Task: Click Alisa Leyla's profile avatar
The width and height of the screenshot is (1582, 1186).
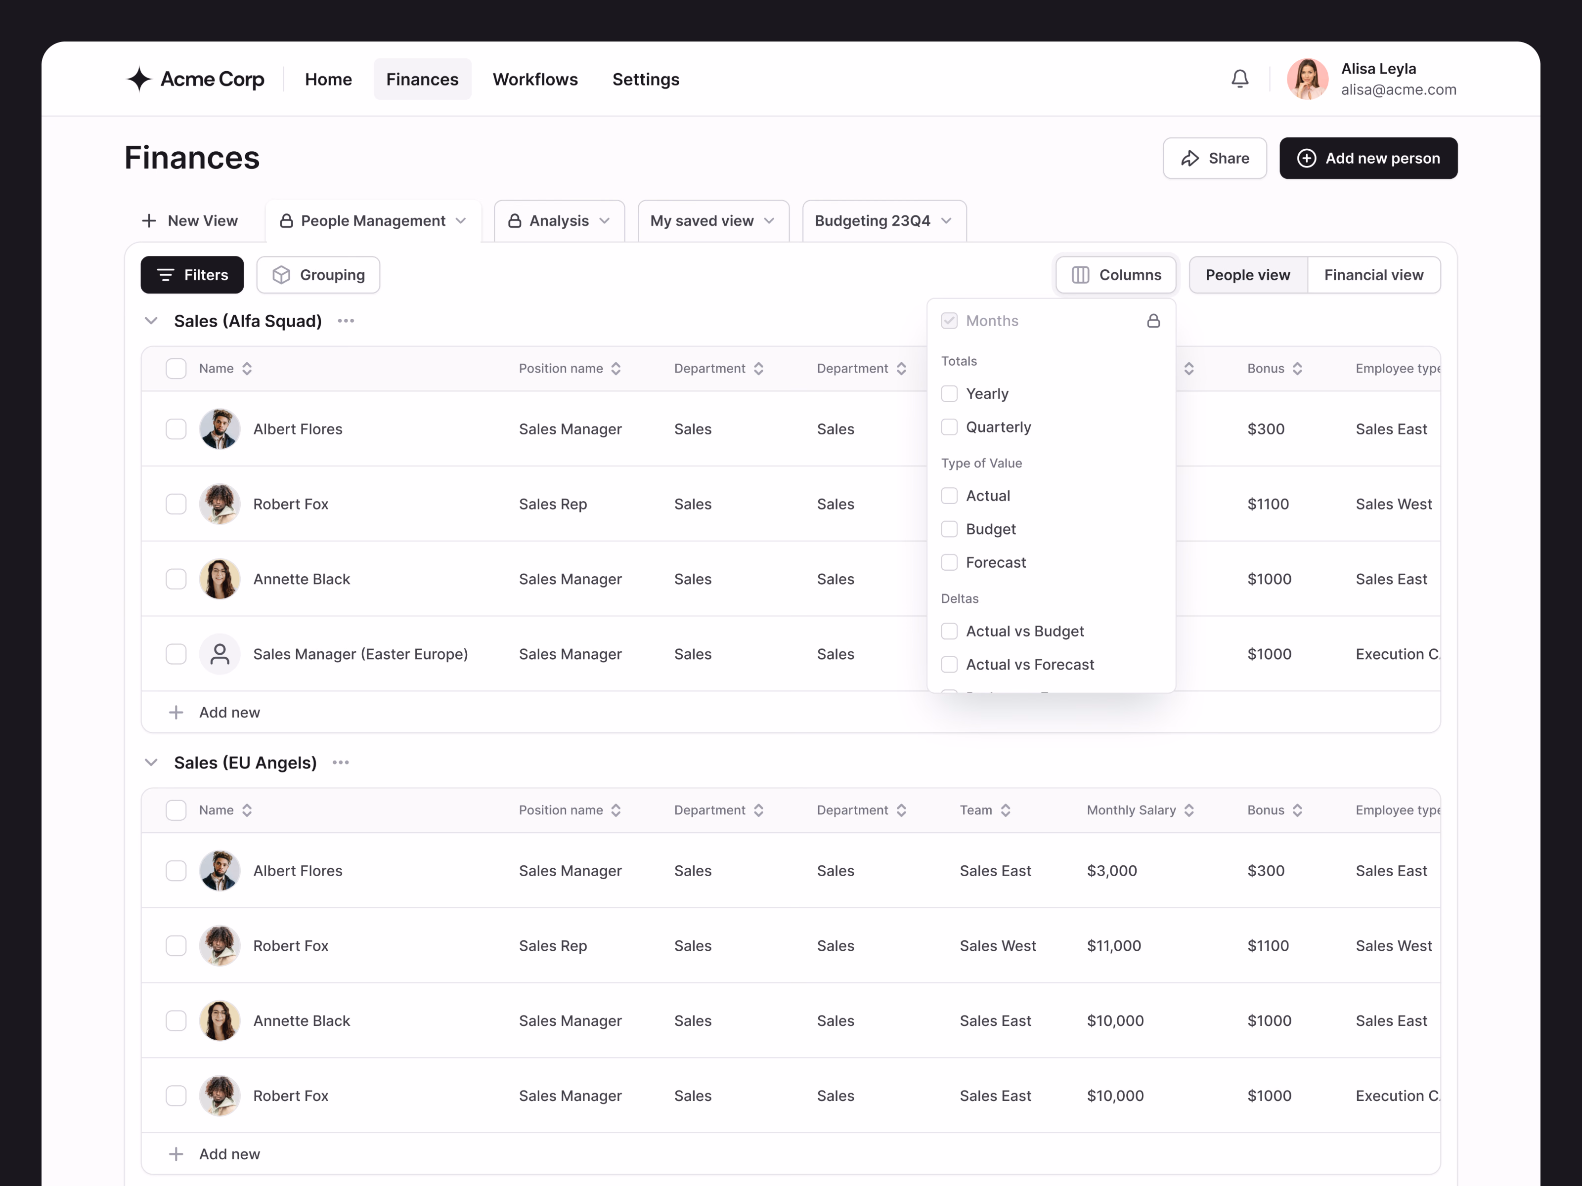Action: point(1307,79)
